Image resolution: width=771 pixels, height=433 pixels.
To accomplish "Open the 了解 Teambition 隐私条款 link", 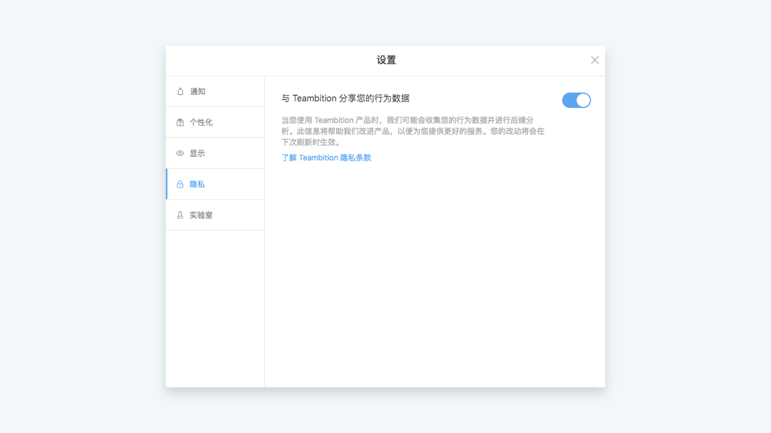I will (326, 158).
